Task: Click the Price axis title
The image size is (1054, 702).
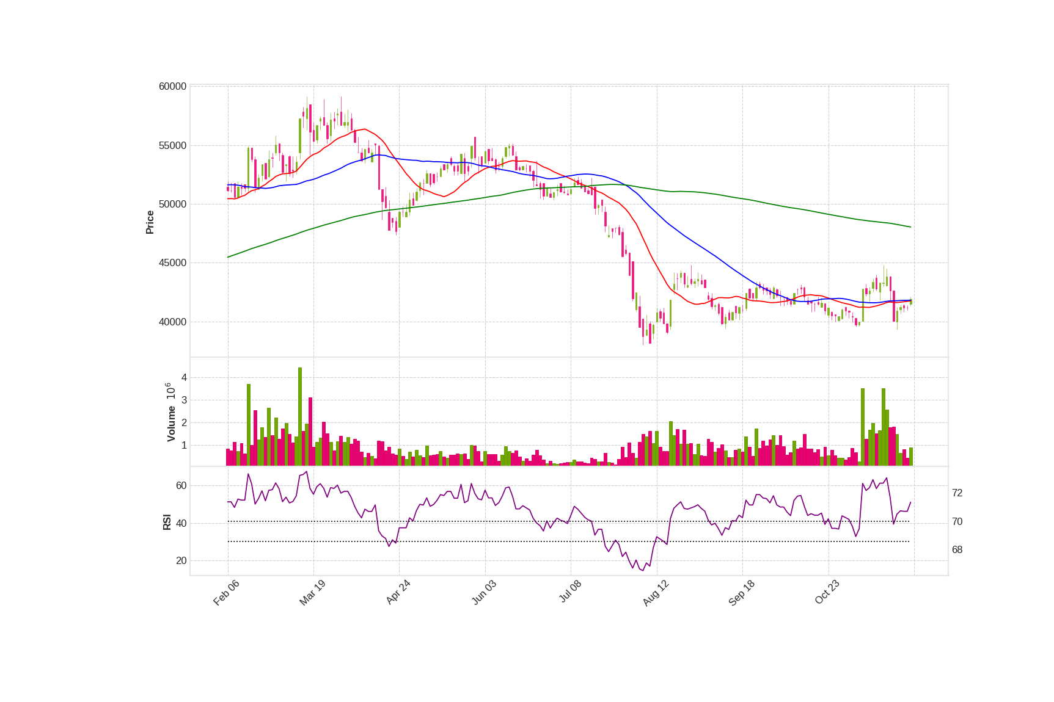Action: click(x=150, y=222)
